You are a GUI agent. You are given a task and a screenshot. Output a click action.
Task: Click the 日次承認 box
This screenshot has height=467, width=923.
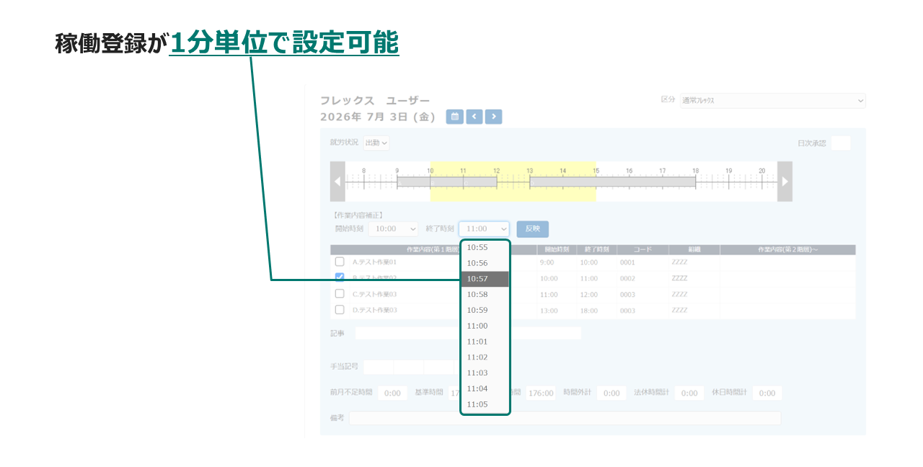coord(841,143)
